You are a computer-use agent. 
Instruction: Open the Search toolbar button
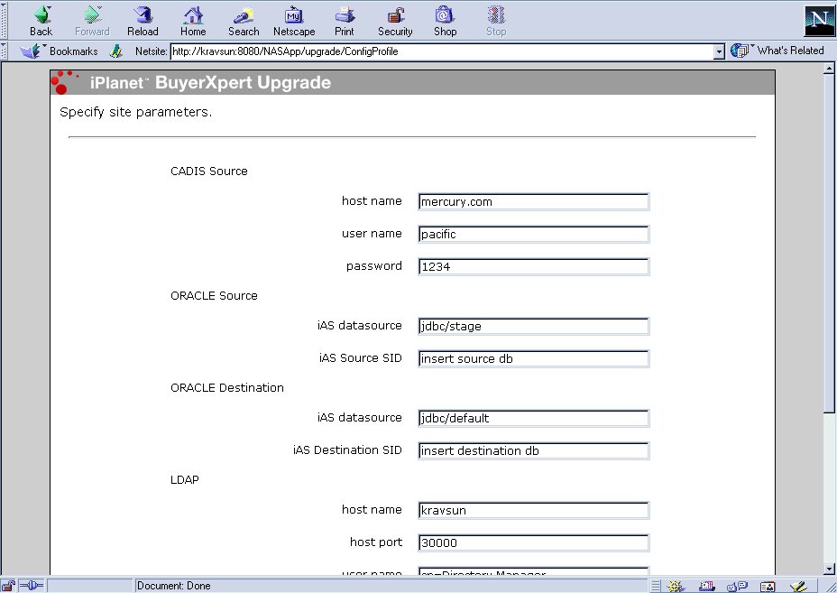point(244,22)
